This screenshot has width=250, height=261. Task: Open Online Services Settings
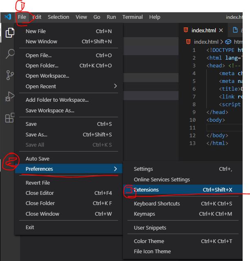coord(183,180)
